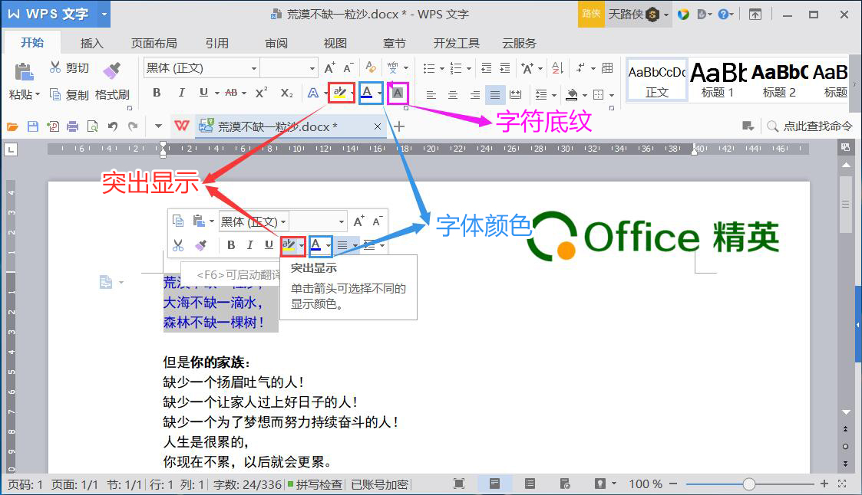Apply distributed alignment in the ribbon
Image resolution: width=862 pixels, height=495 pixels.
[515, 95]
